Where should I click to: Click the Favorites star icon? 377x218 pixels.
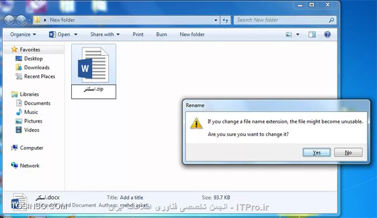pyautogui.click(x=14, y=49)
